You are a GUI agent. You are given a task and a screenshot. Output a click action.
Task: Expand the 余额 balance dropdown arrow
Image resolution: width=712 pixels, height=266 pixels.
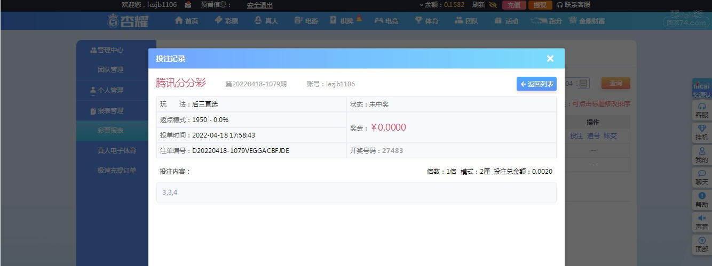pos(421,5)
